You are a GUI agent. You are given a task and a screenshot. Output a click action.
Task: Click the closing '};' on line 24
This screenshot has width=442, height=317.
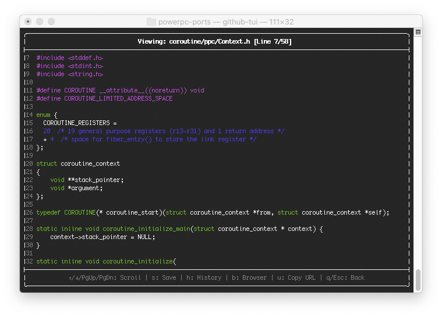pyautogui.click(x=40, y=196)
